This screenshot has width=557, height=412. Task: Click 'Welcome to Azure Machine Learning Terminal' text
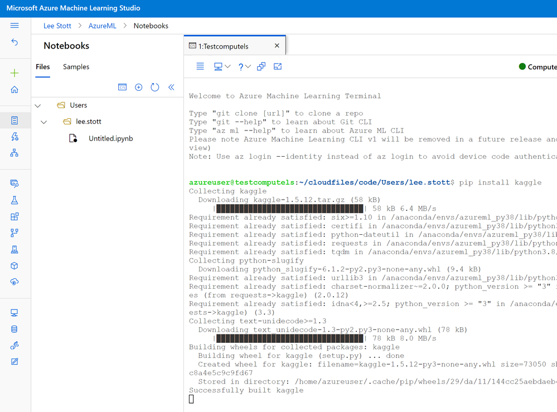[285, 96]
